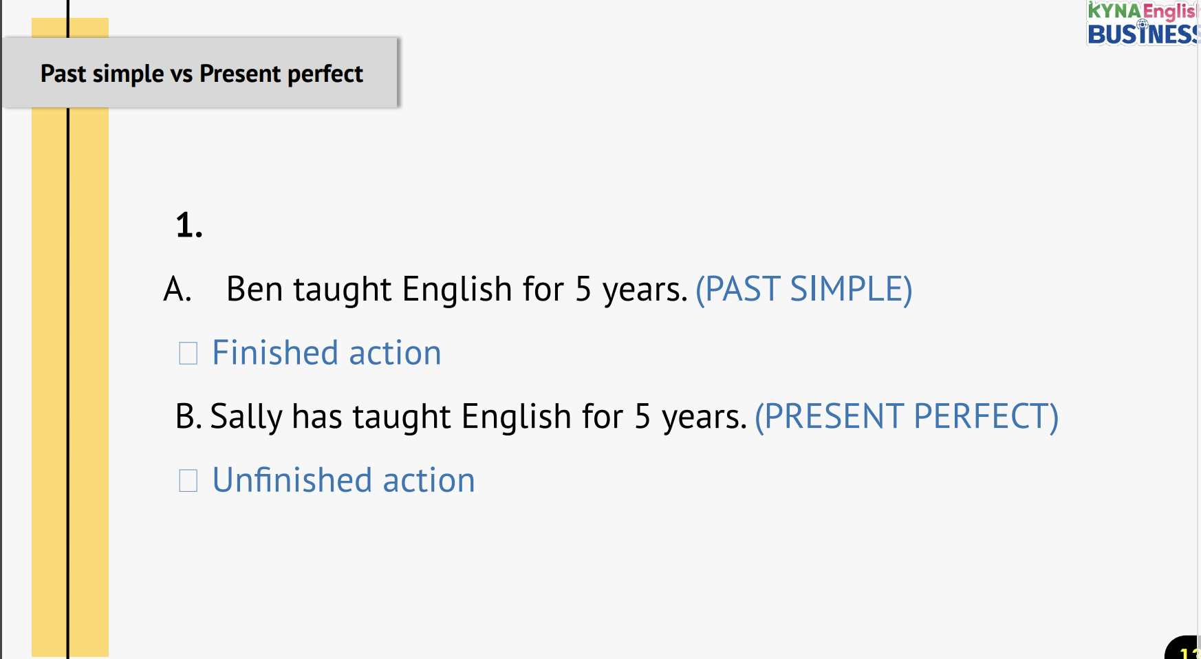Click the bold number 1. heading

189,226
